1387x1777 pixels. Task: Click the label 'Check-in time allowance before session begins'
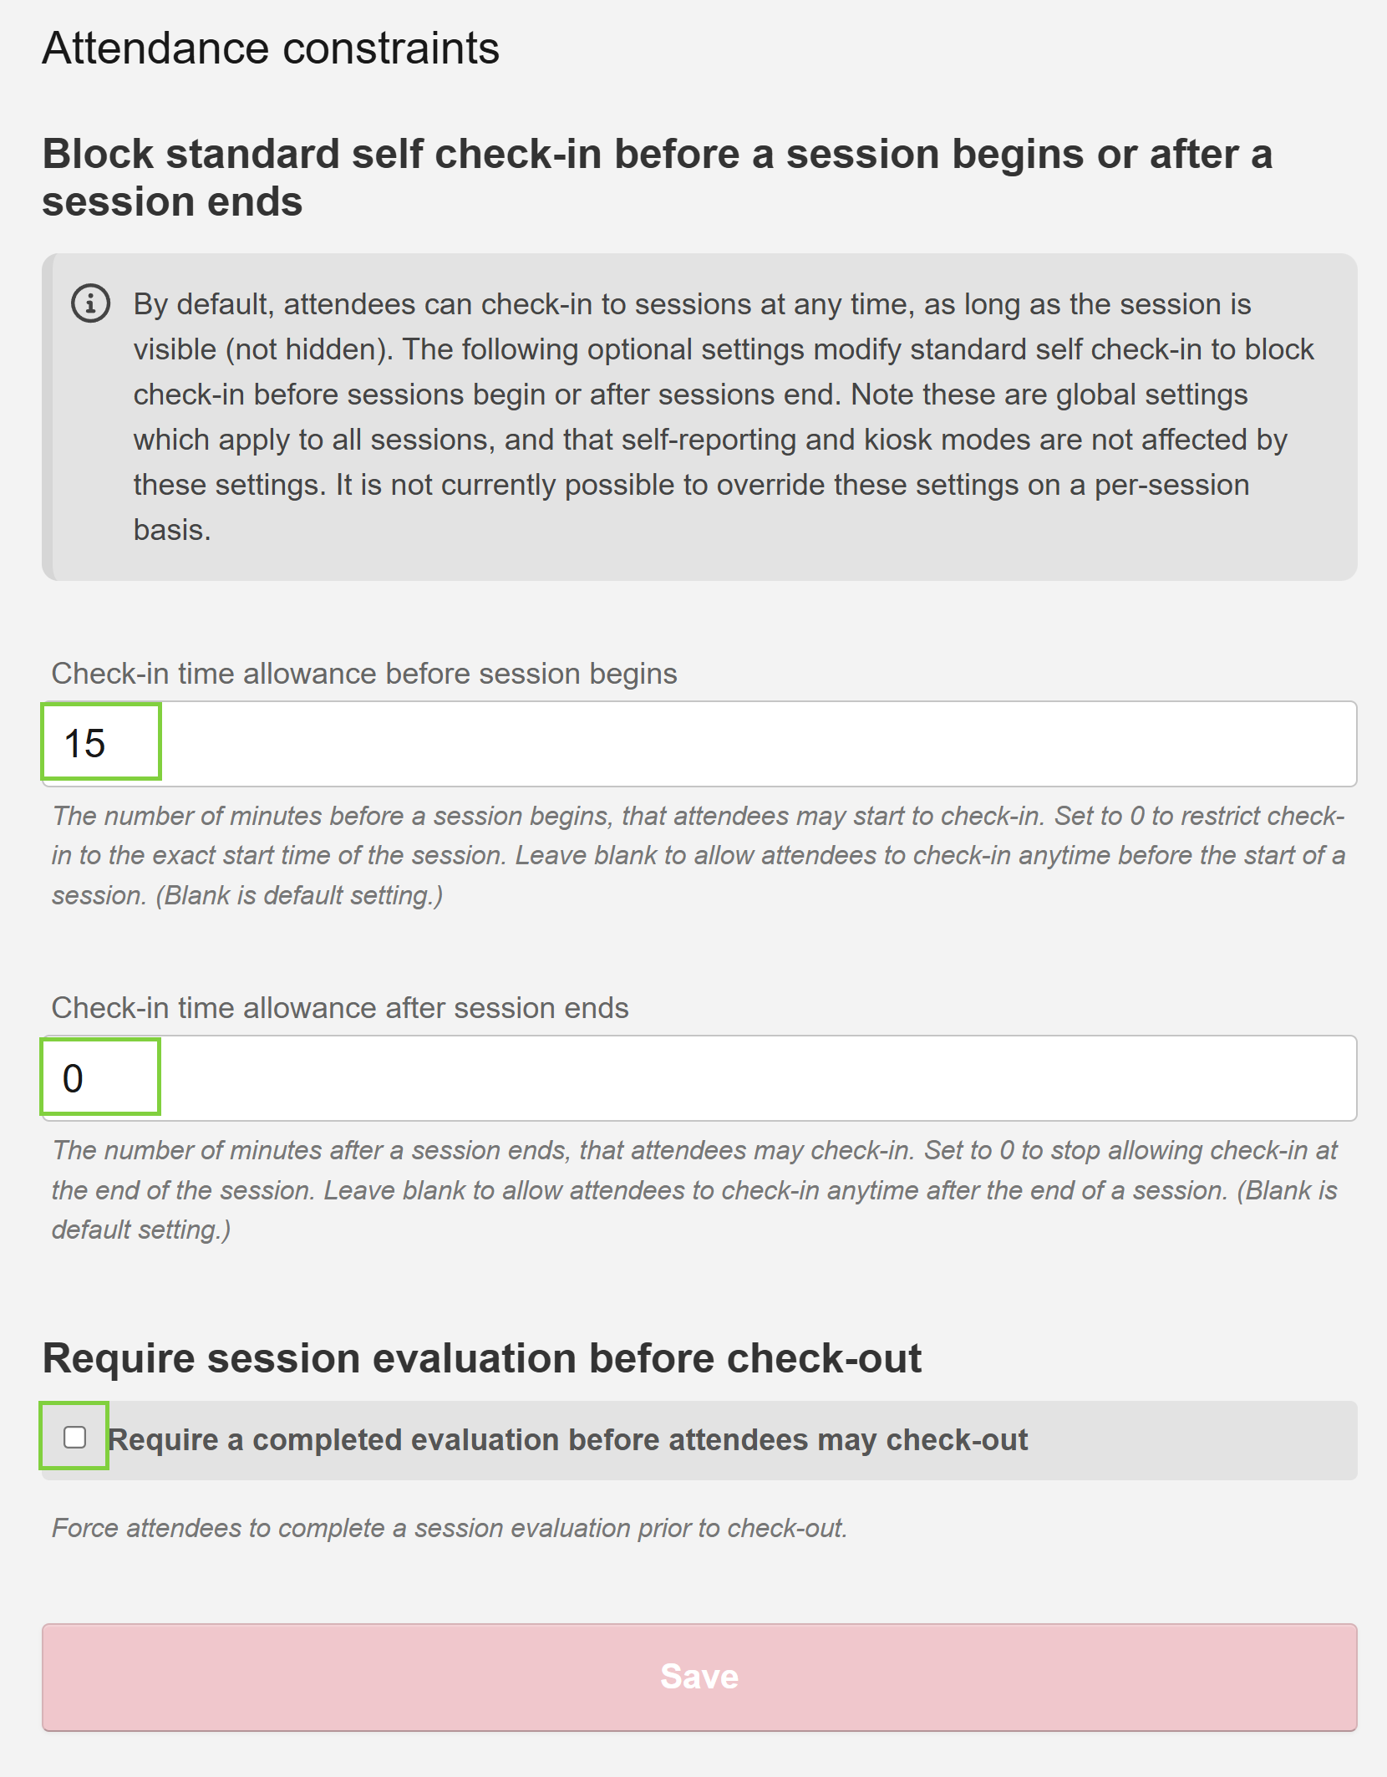click(364, 674)
